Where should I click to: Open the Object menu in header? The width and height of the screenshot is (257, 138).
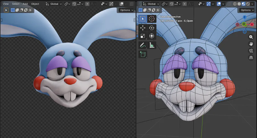coord(35,4)
